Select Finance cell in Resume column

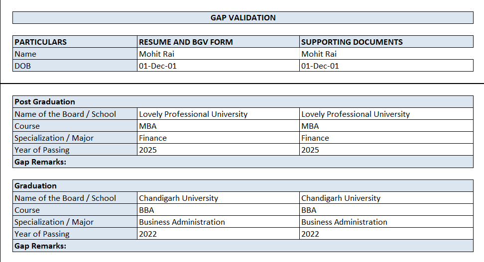click(218, 138)
